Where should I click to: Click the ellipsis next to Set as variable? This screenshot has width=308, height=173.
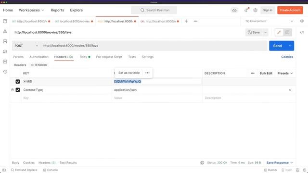pos(147,73)
